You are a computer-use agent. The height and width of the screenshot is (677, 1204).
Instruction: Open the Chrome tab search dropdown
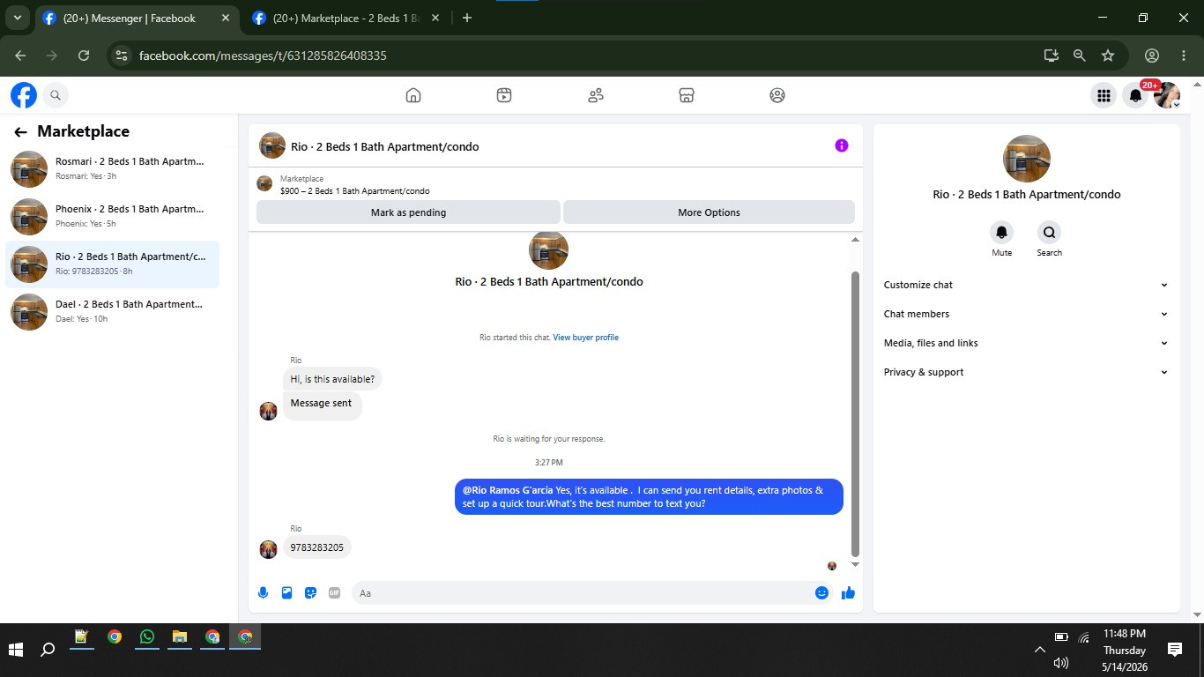(17, 18)
